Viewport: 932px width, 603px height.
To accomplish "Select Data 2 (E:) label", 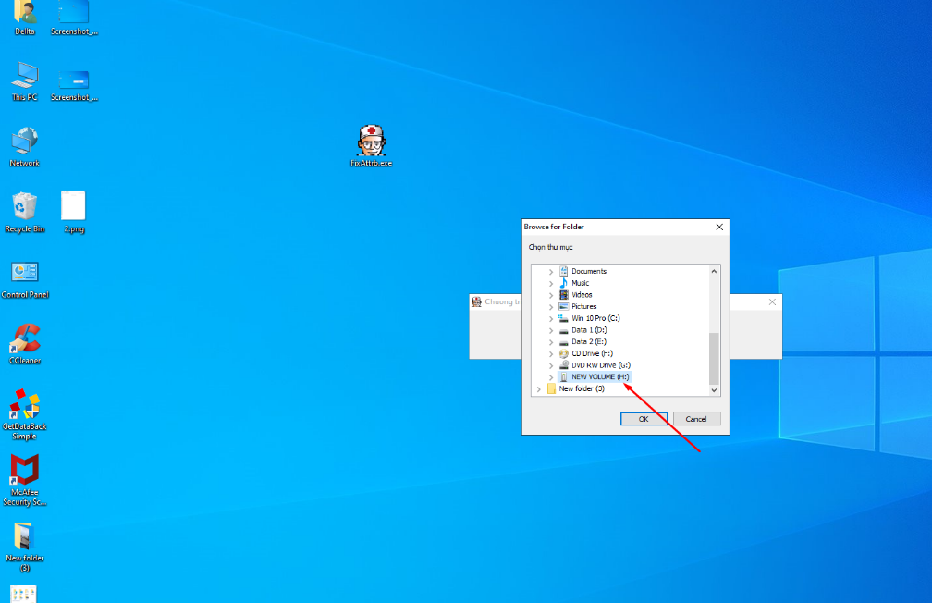I will (x=589, y=342).
